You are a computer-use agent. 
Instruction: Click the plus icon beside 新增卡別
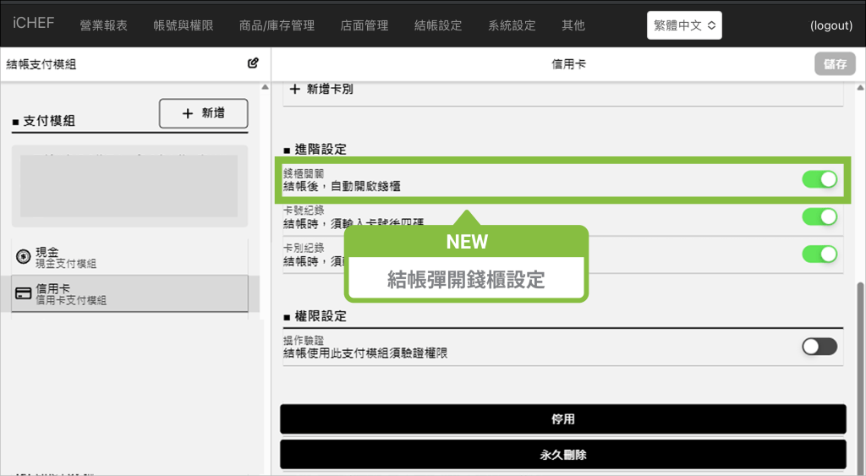coord(295,89)
